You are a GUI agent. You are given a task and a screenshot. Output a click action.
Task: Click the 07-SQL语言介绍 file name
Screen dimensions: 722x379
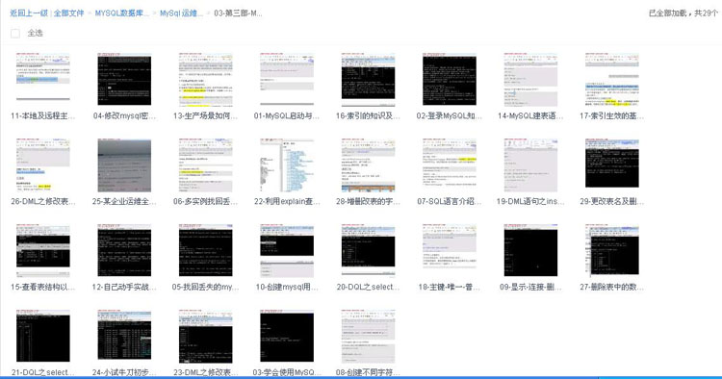click(x=450, y=201)
